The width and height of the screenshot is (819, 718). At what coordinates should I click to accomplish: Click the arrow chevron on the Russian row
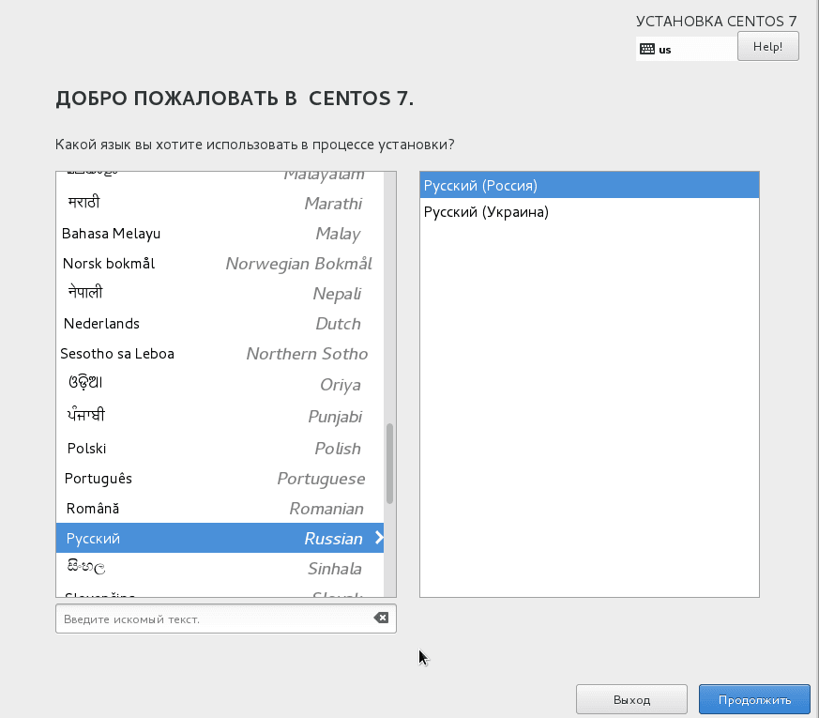379,537
